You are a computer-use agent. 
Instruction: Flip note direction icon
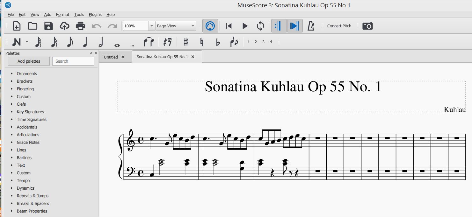tap(234, 42)
